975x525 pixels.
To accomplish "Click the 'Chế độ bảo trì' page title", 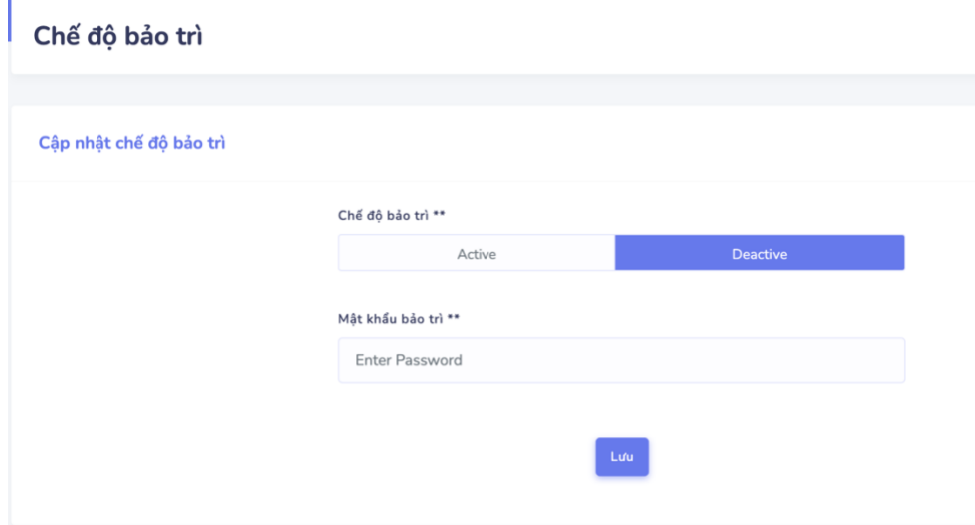I will 118,36.
